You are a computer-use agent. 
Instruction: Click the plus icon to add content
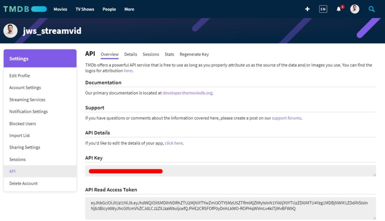307,9
